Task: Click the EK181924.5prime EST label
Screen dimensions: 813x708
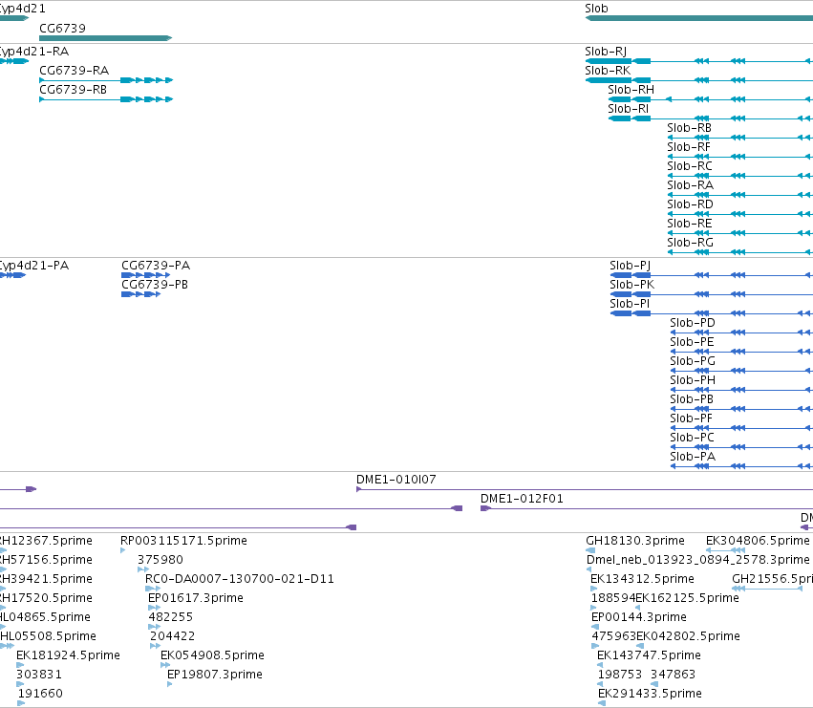Action: click(68, 655)
